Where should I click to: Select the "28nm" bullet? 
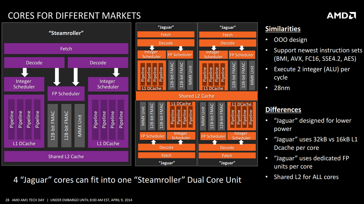tap(282, 88)
